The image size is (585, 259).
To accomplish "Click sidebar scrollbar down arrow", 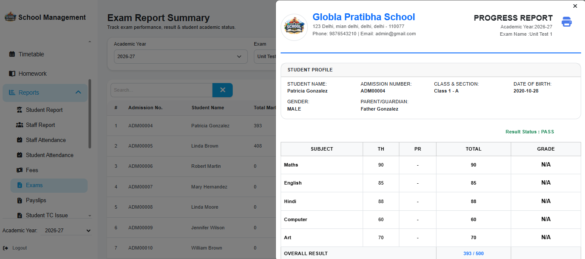I will [90, 216].
